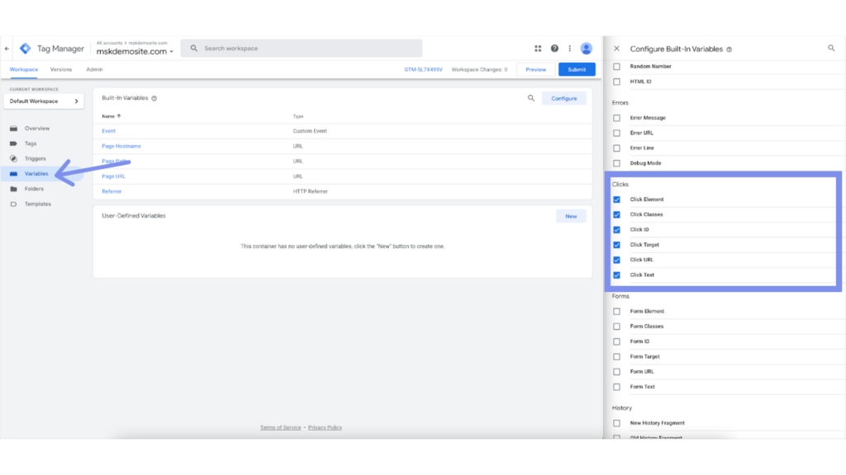Switch to the Versions tab
Screen dimensions: 846x475
61,69
